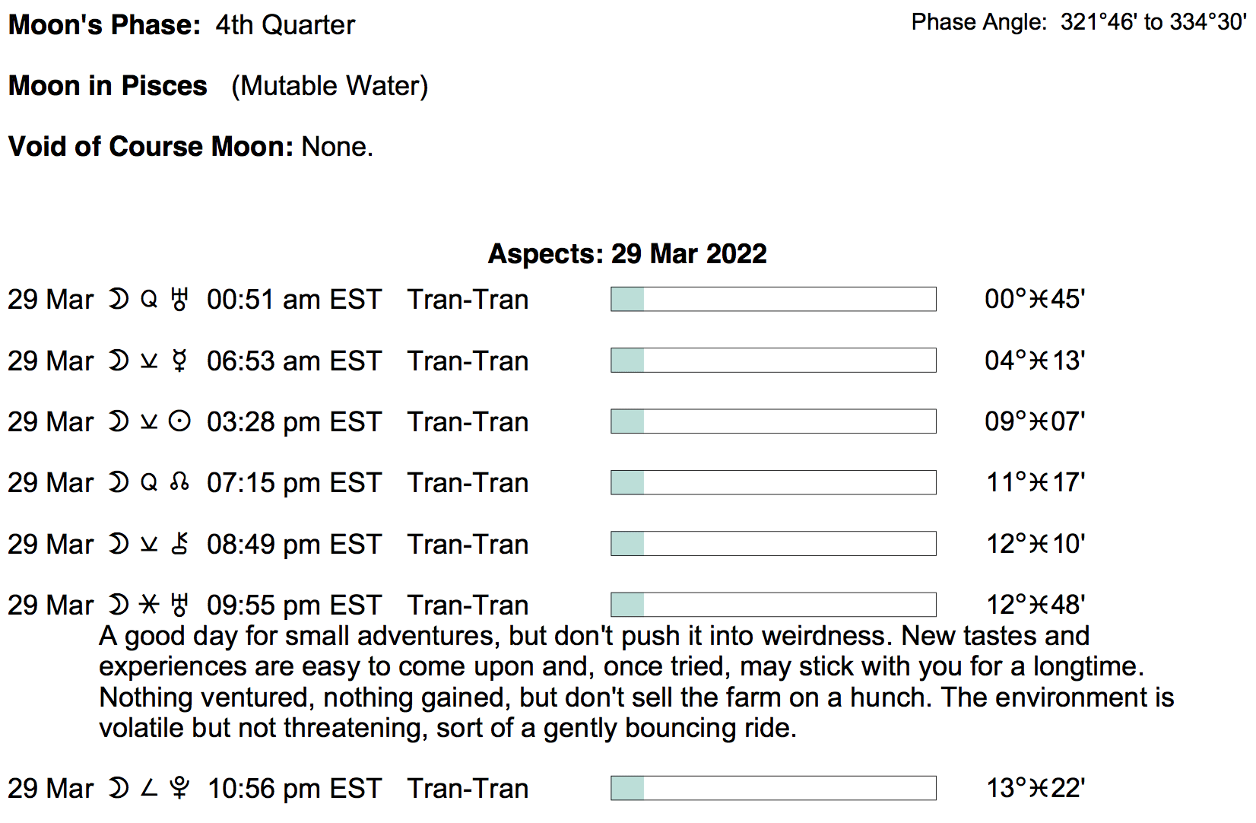Click the "Tran-Tran" label in the 08:49 pm row

(x=468, y=544)
